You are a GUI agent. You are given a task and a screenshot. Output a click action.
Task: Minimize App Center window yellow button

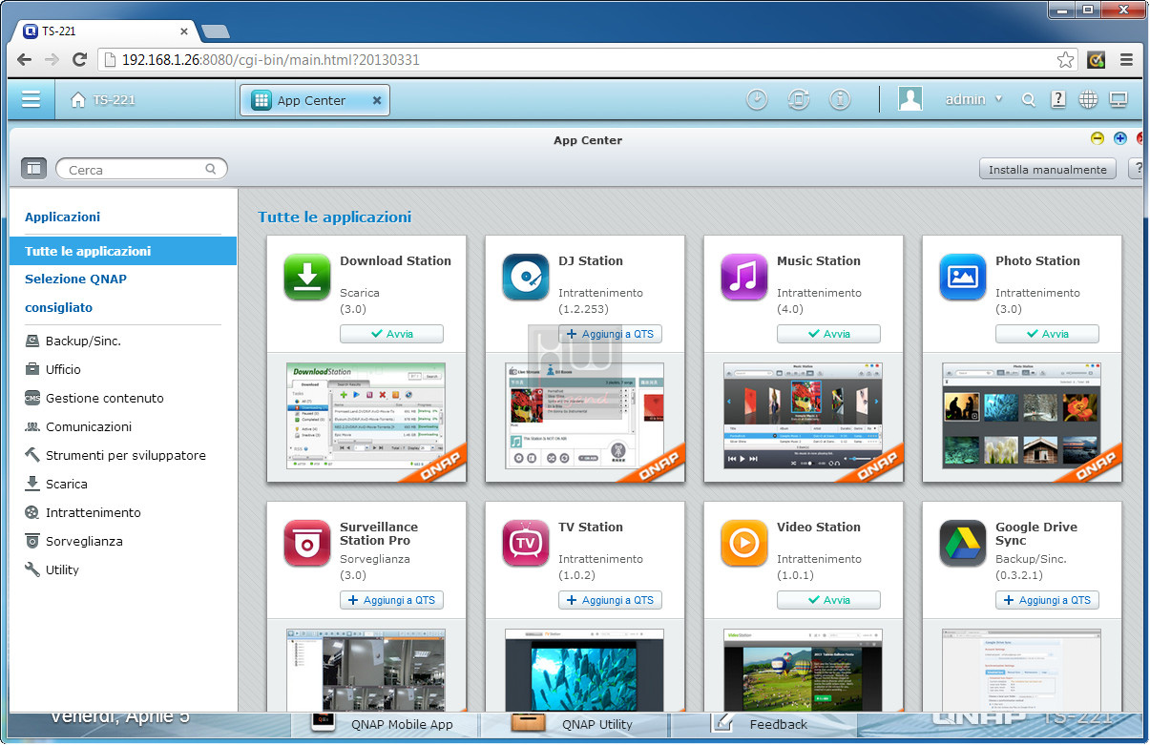[1098, 138]
